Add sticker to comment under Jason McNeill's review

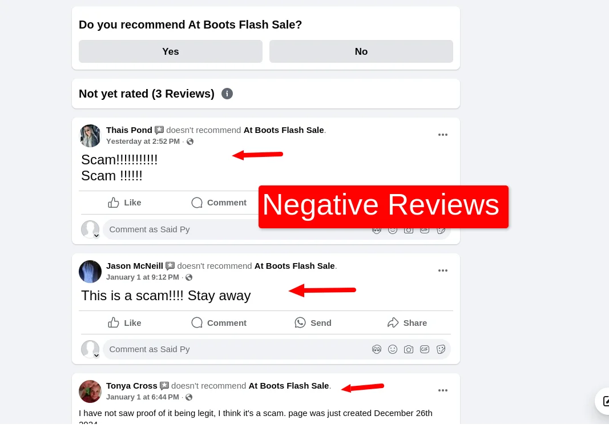pyautogui.click(x=441, y=349)
